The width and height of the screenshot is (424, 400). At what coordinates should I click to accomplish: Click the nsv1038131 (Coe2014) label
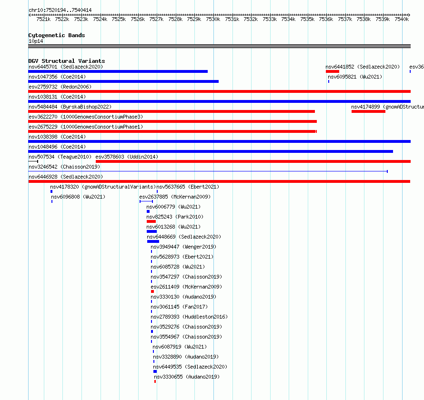coord(57,97)
